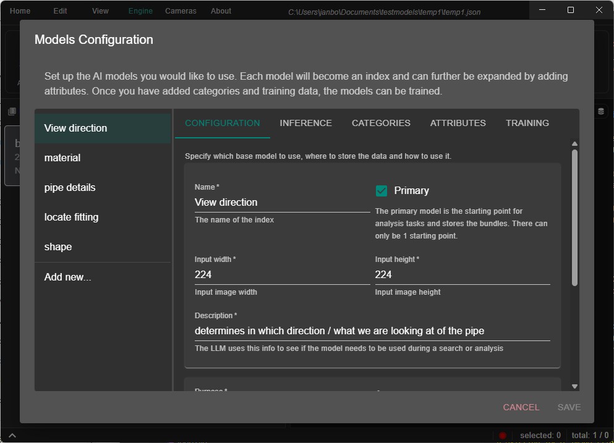Open the CATEGORIES tab
This screenshot has height=443, width=614.
380,123
